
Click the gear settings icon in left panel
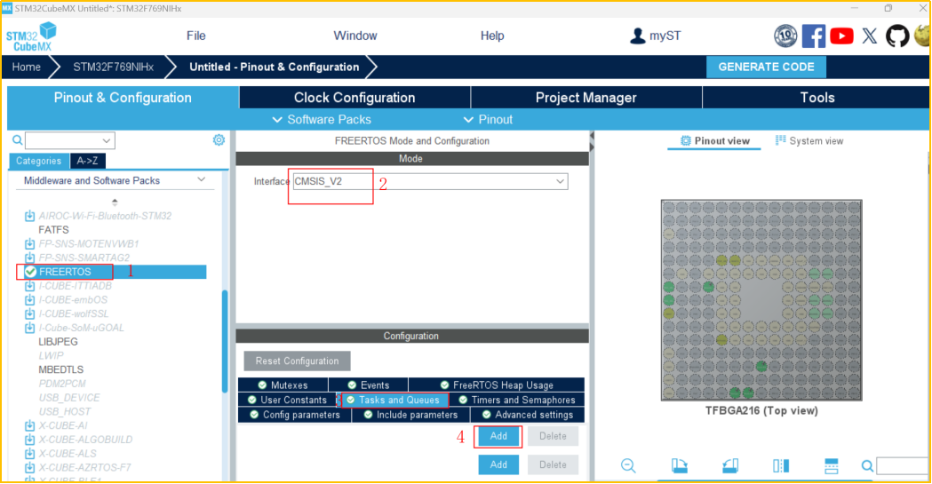pyautogui.click(x=219, y=140)
